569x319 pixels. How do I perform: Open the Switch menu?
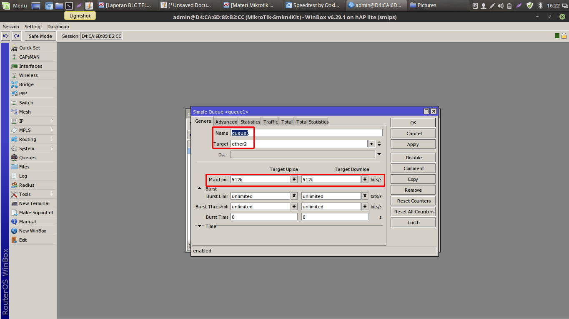(33, 103)
